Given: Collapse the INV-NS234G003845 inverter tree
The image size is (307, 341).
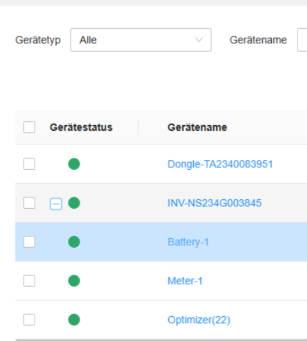Looking at the screenshot, I should 56,204.
